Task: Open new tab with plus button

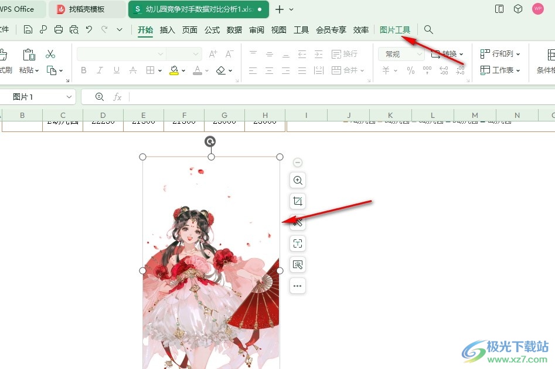Action: click(x=280, y=9)
